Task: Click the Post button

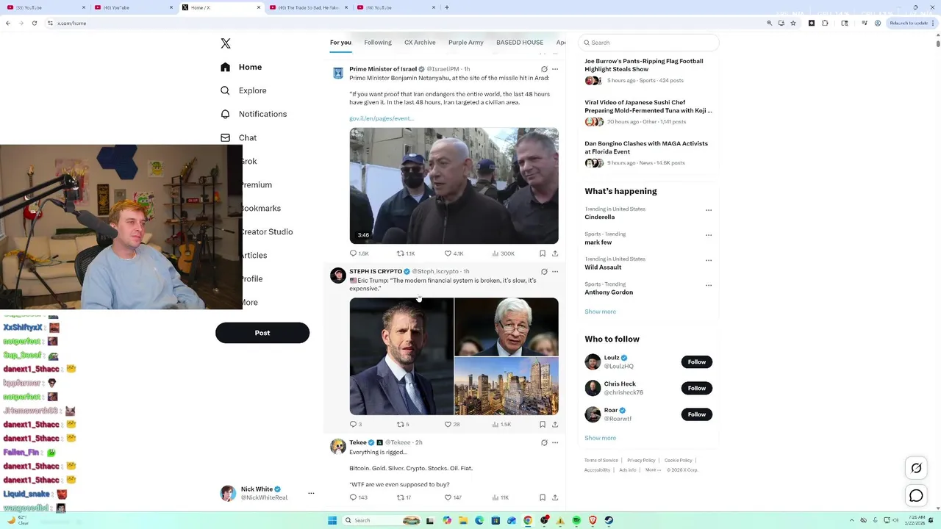Action: tap(262, 333)
